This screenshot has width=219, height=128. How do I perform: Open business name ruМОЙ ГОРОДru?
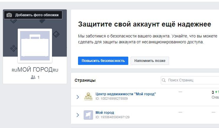(35, 70)
